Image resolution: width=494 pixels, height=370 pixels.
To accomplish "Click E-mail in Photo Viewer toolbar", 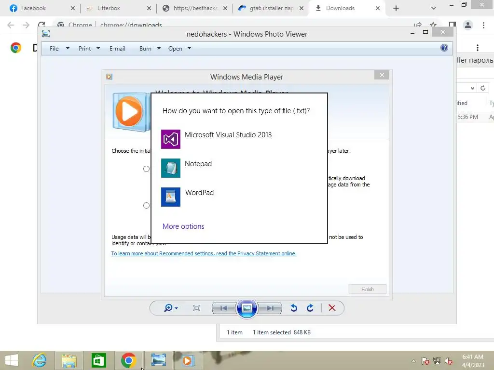I will tap(117, 49).
